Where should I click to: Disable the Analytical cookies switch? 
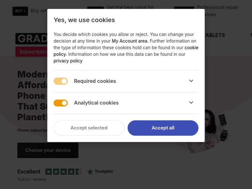point(61,103)
